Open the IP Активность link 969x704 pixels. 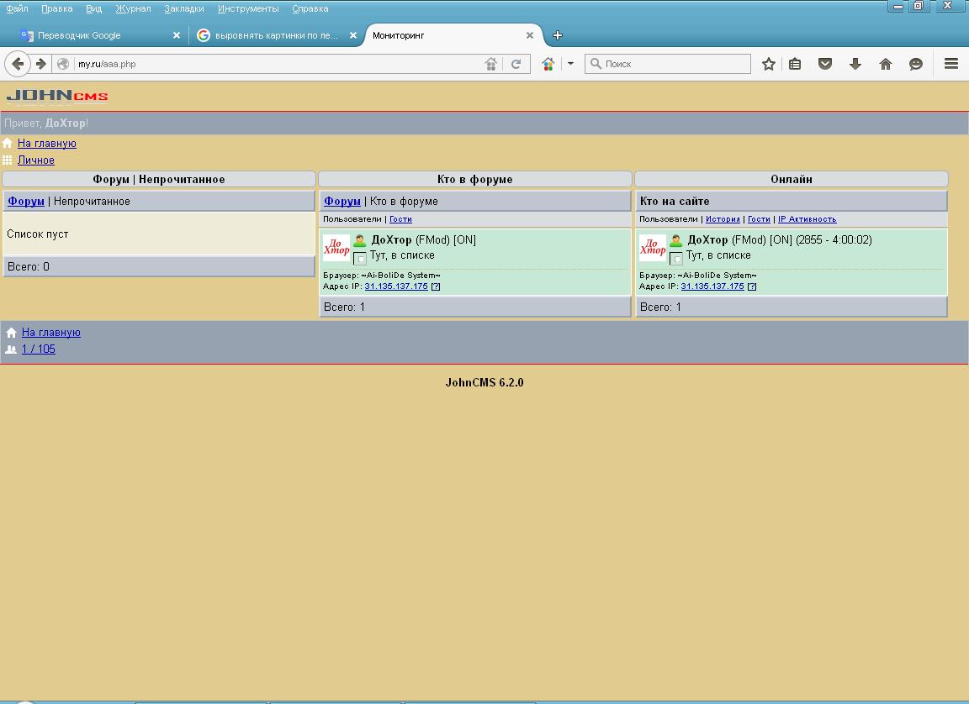tap(807, 219)
